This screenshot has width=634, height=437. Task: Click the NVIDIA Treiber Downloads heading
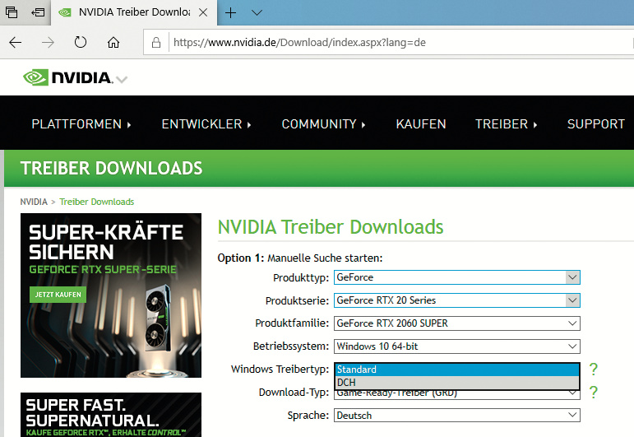(331, 227)
